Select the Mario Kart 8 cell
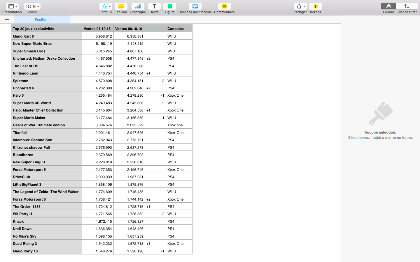This screenshot has width=420, height=262. pos(47,36)
